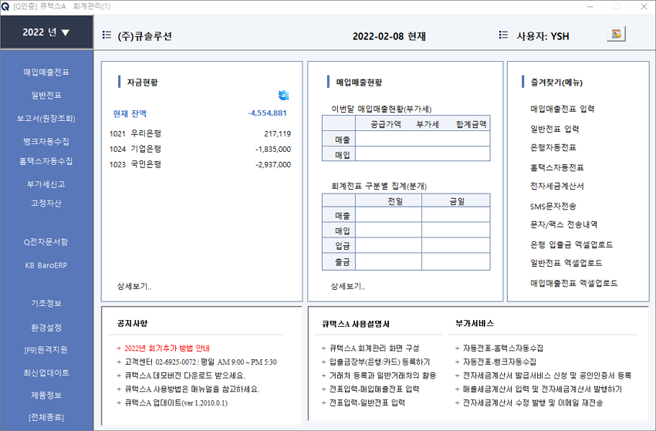
Task: Start [F9]원격지원 from the sidebar
Action: pyautogui.click(x=46, y=350)
